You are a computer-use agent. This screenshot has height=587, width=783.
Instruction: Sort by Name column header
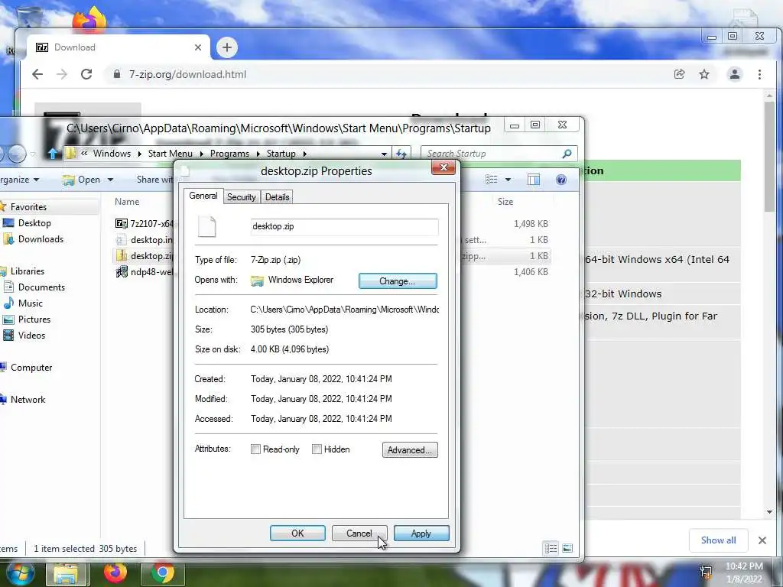coord(127,202)
